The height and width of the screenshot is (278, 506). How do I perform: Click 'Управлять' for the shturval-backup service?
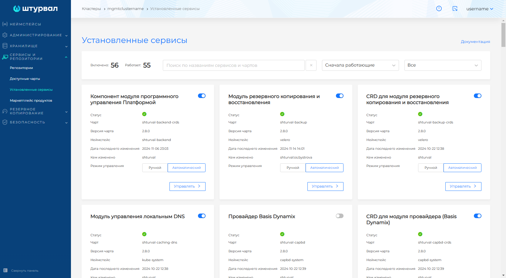(x=325, y=186)
